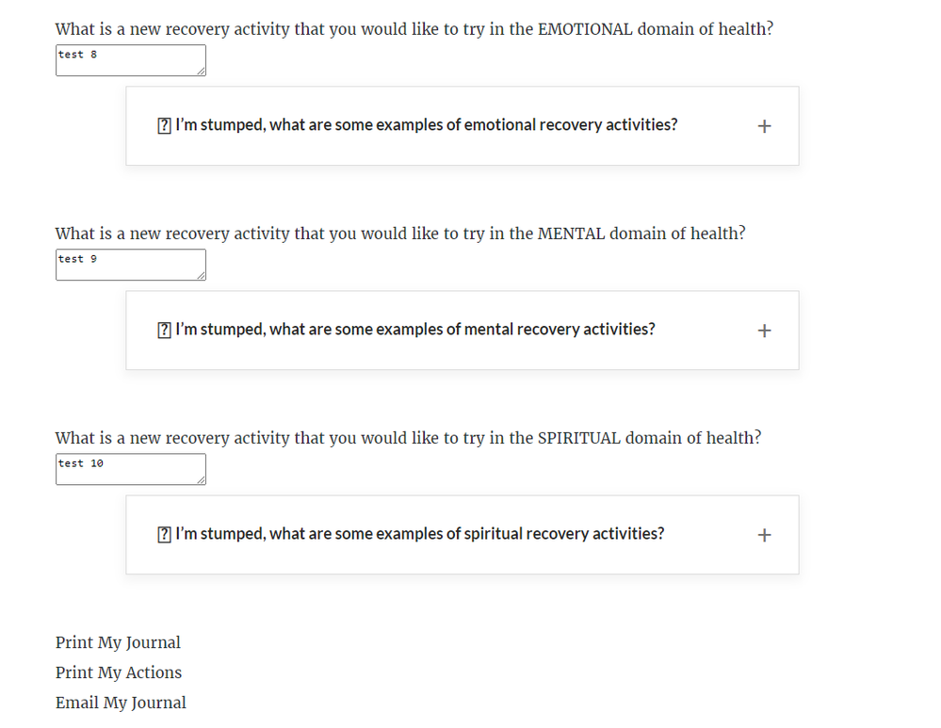
Task: Expand spiritual examples with plus icon
Action: tap(764, 535)
